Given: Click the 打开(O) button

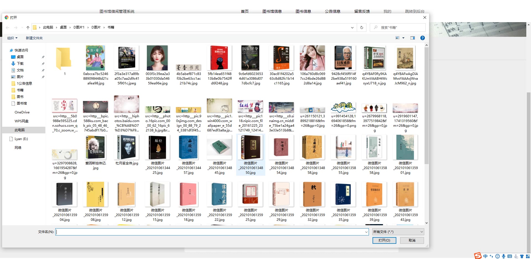Looking at the screenshot, I should pyautogui.click(x=384, y=240).
